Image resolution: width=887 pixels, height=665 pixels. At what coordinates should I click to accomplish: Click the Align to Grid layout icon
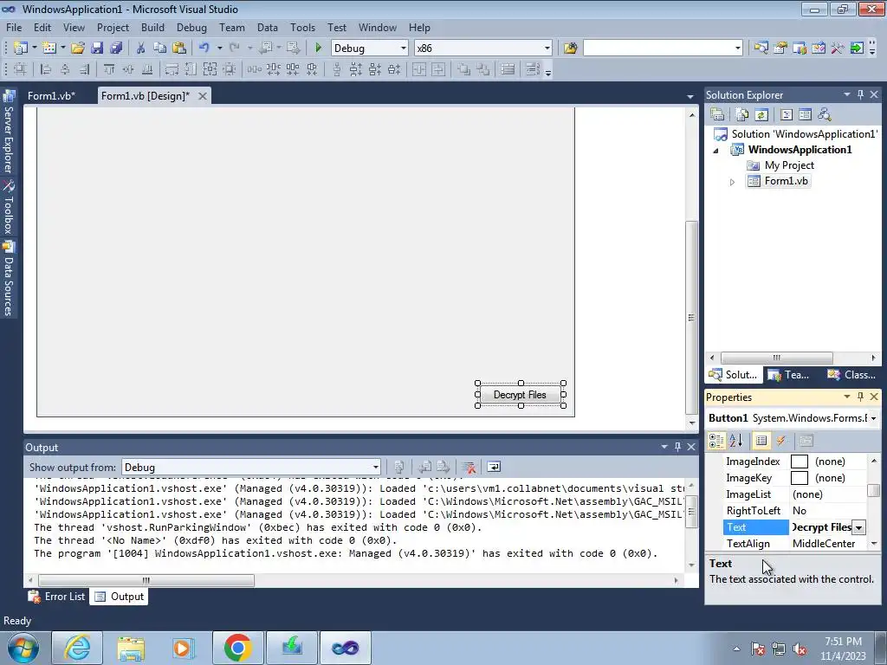click(x=20, y=69)
